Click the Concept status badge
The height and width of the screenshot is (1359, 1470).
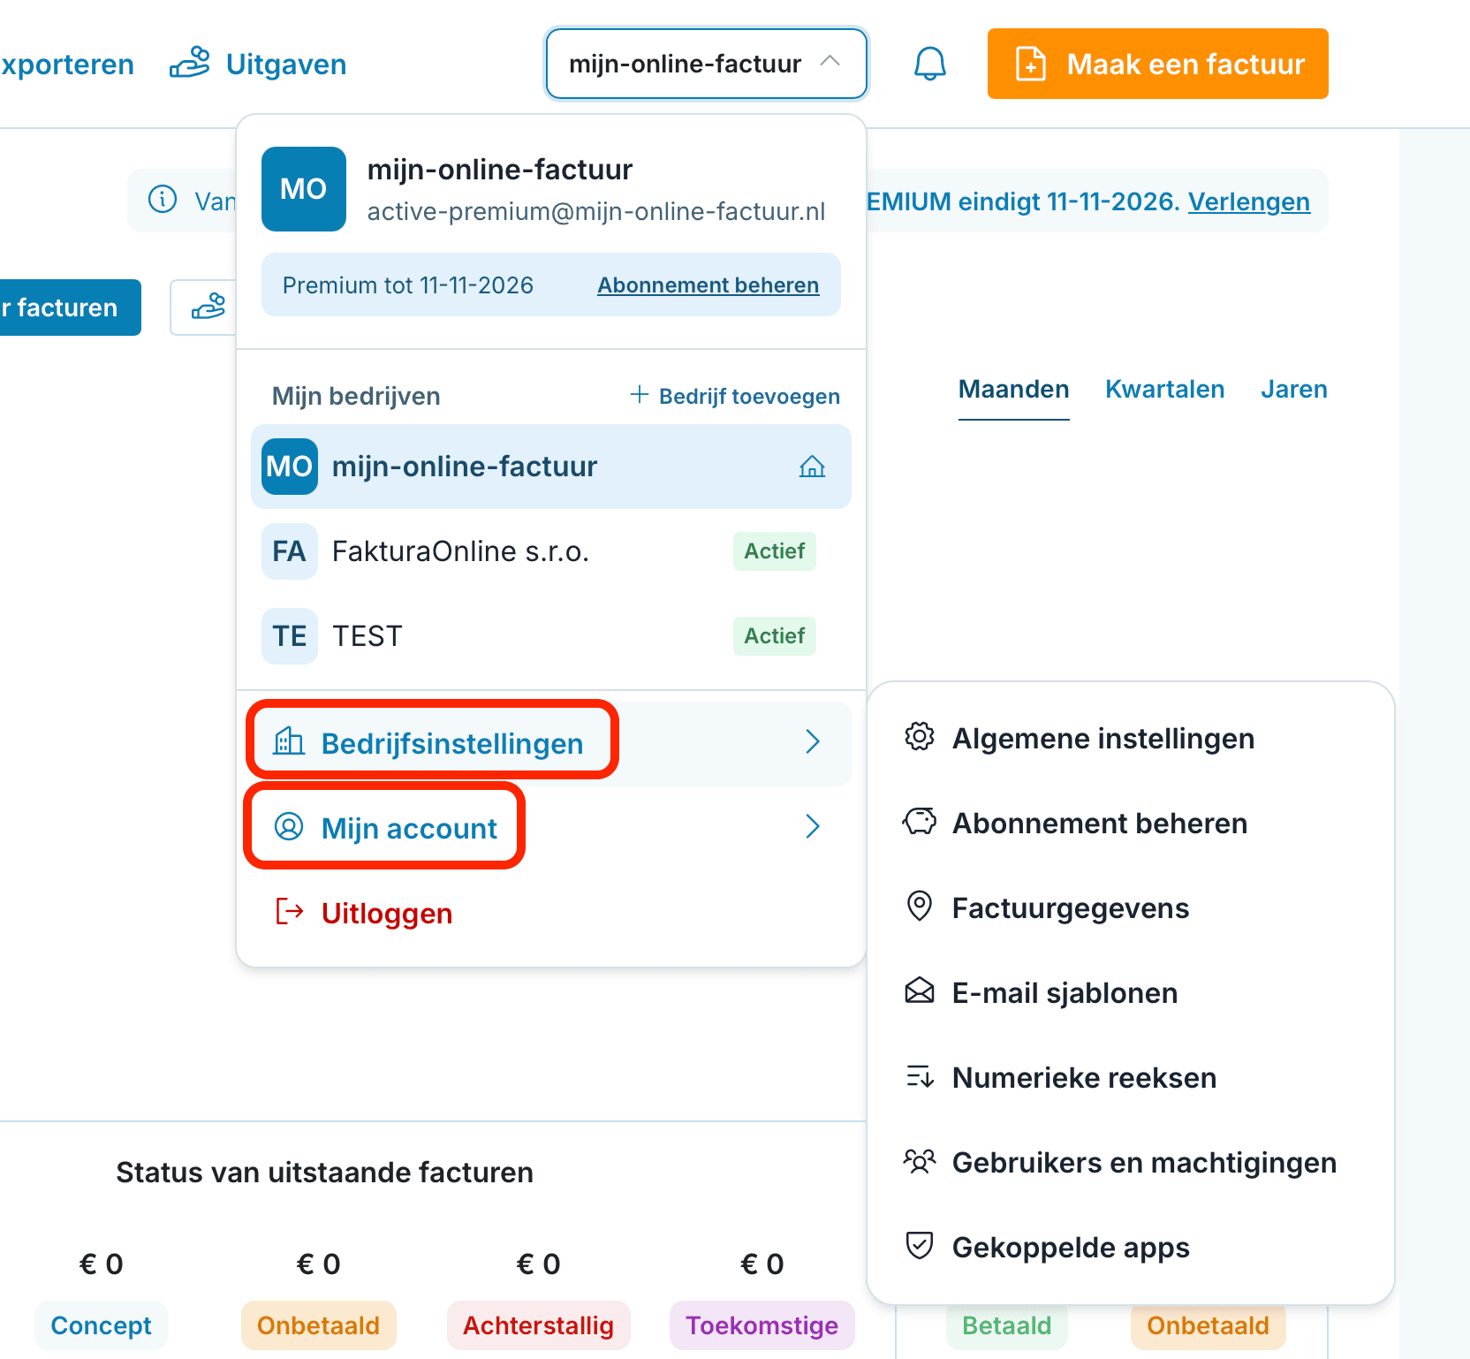pos(101,1325)
